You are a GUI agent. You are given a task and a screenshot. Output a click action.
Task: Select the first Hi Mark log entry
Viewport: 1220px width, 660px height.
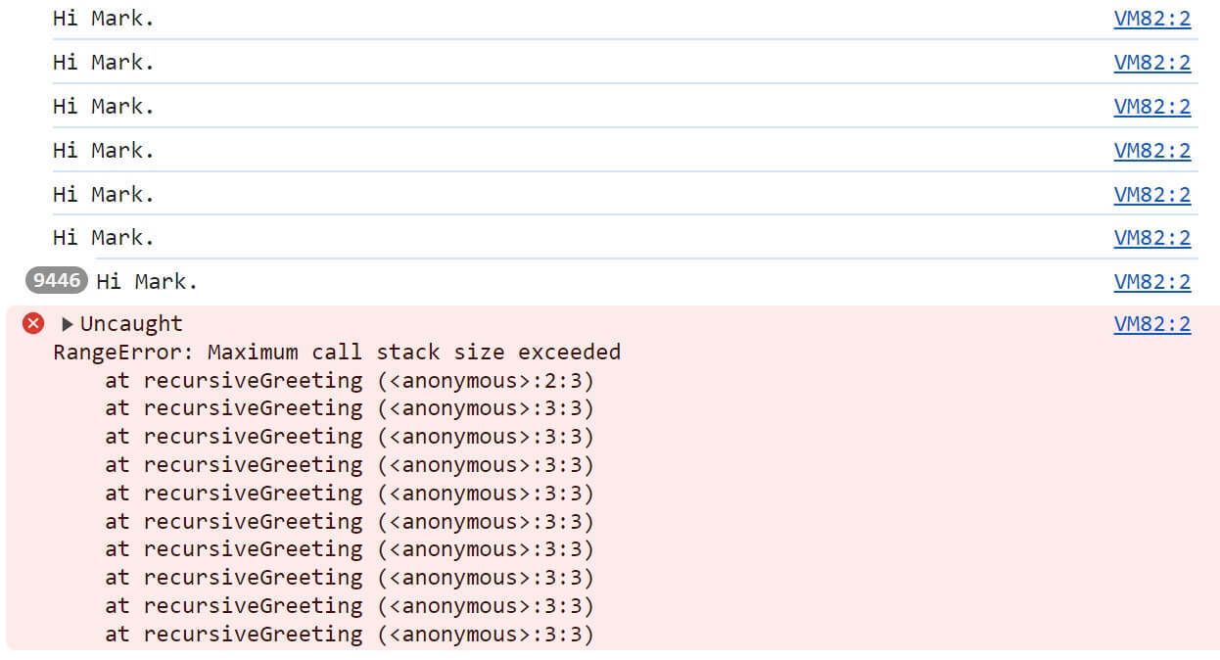click(103, 18)
